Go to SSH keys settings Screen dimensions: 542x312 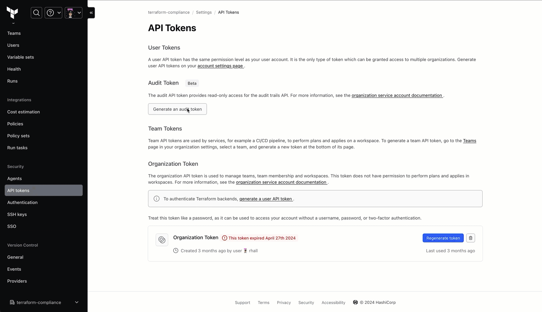pos(17,214)
